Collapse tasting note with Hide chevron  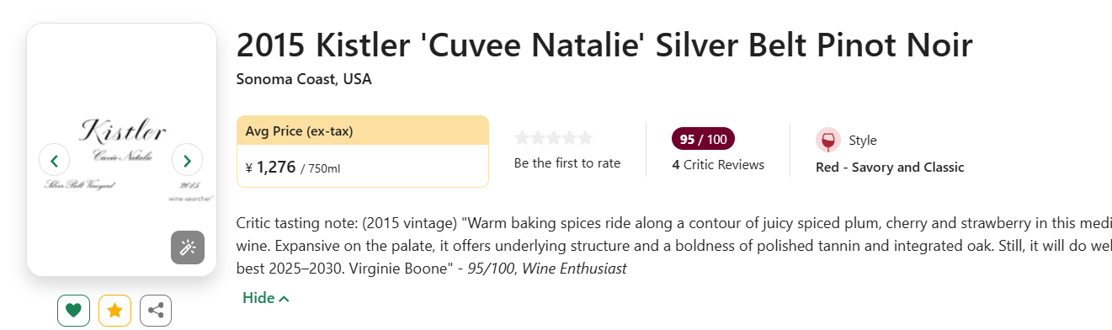click(266, 298)
